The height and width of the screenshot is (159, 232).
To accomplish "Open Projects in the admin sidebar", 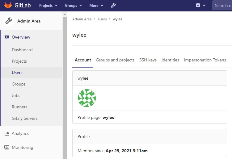I will pyautogui.click(x=19, y=61).
